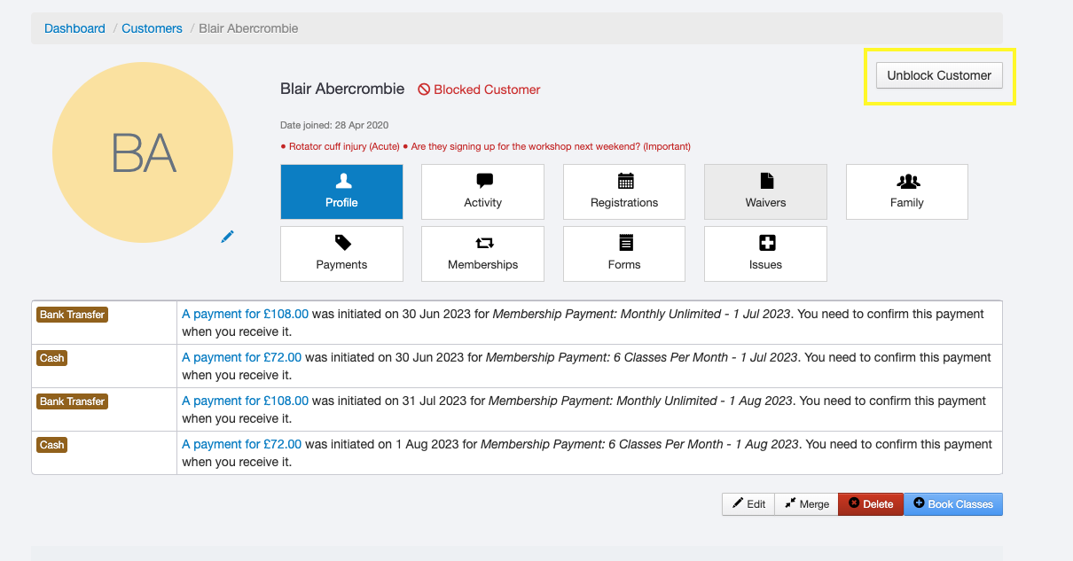This screenshot has width=1073, height=561.
Task: Open the Activity speech bubble tile
Action: [x=482, y=191]
